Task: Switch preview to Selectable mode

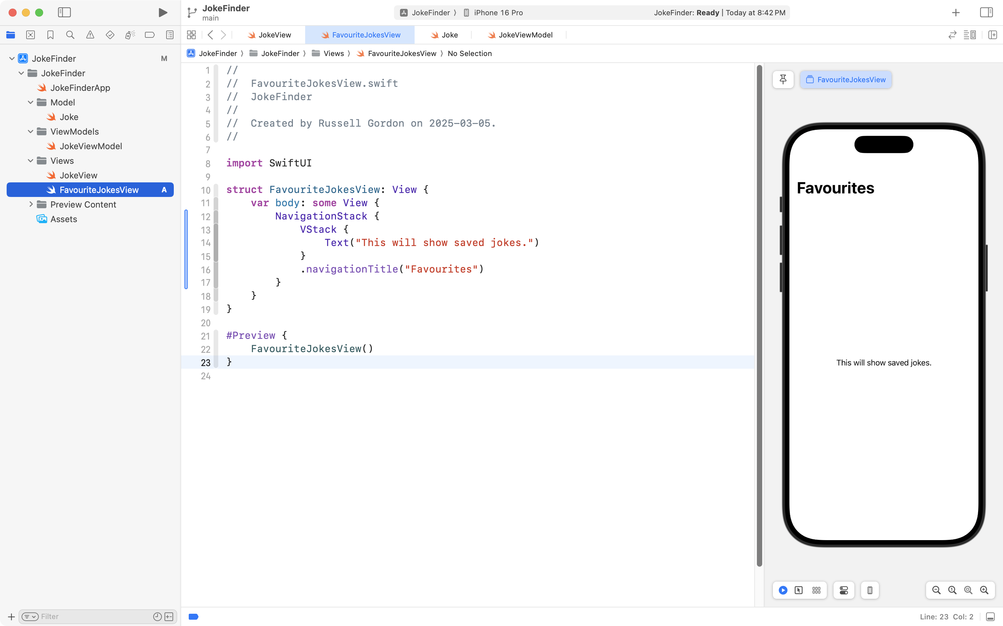Action: tap(799, 590)
